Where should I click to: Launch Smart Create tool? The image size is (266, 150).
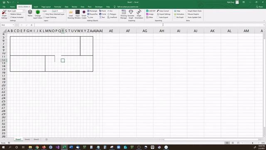tap(84, 14)
